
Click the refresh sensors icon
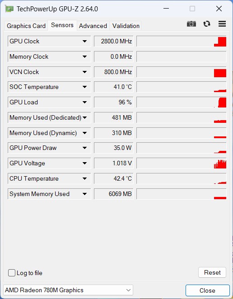207,24
